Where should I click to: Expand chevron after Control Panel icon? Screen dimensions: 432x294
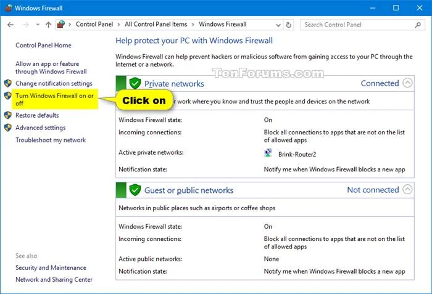click(70, 25)
